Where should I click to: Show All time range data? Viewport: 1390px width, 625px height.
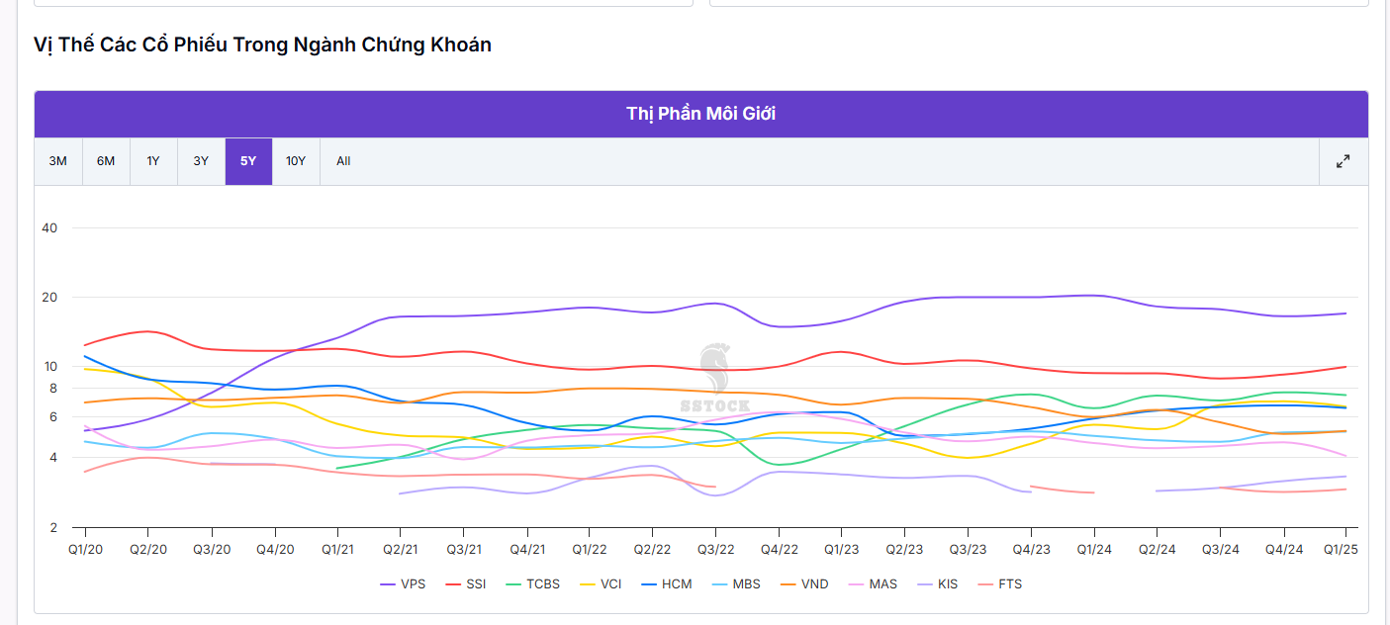tap(343, 161)
